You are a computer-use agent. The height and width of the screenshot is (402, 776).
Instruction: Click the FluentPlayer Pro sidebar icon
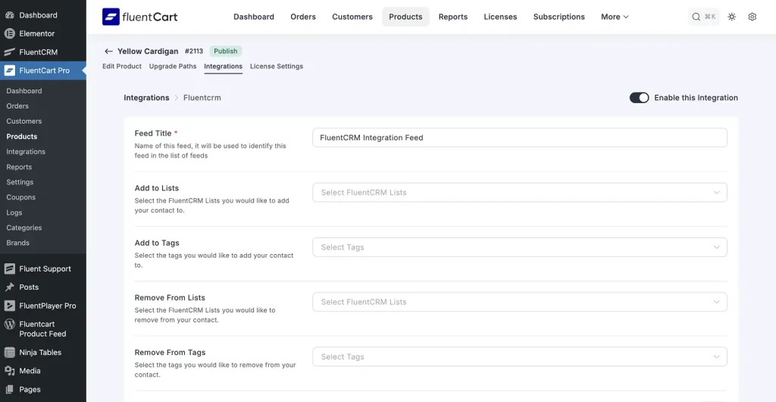pyautogui.click(x=9, y=306)
